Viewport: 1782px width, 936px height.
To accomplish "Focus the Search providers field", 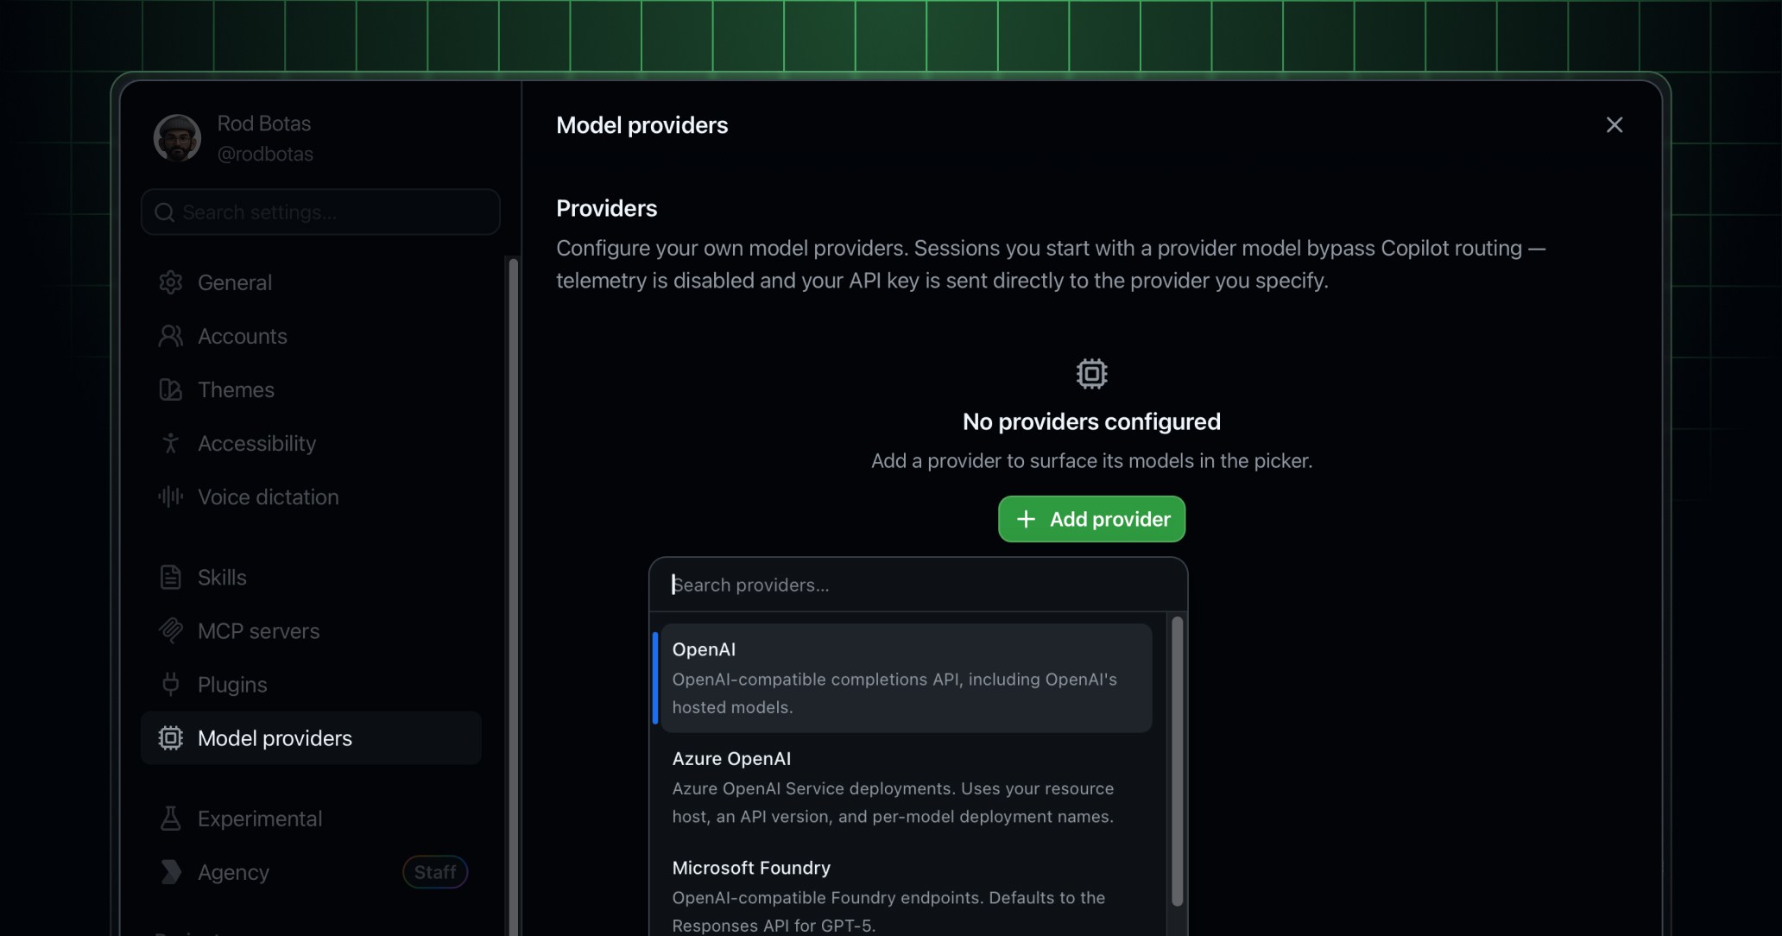I will click(918, 585).
